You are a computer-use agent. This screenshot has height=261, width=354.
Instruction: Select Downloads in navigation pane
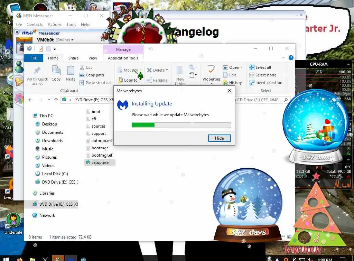tap(49, 141)
